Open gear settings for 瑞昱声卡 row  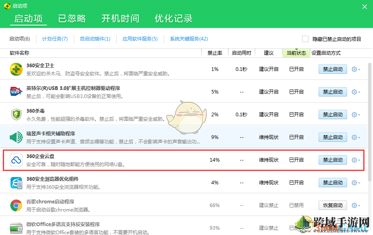tap(356, 137)
